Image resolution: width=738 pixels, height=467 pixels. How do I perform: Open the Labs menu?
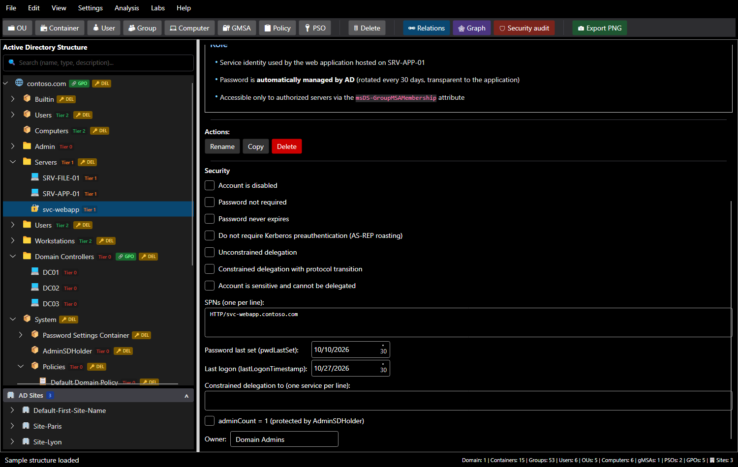[158, 8]
